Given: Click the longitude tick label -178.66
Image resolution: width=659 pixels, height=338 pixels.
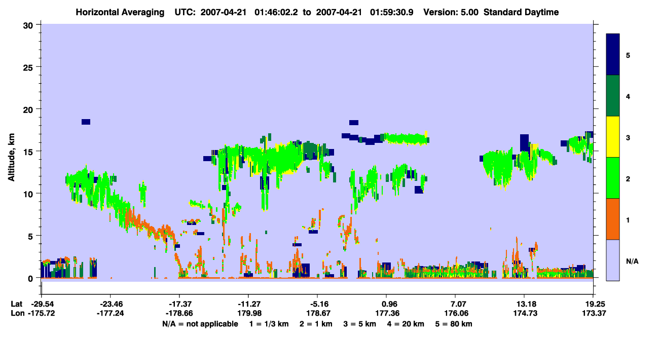Looking at the screenshot, I should click(x=179, y=313).
